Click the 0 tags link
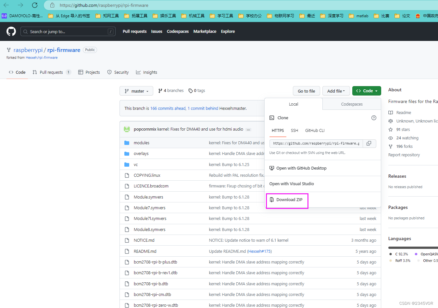 tap(197, 91)
